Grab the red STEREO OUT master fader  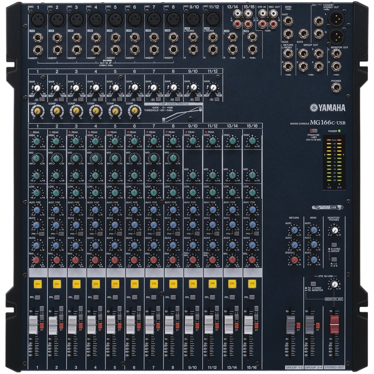[334, 324]
